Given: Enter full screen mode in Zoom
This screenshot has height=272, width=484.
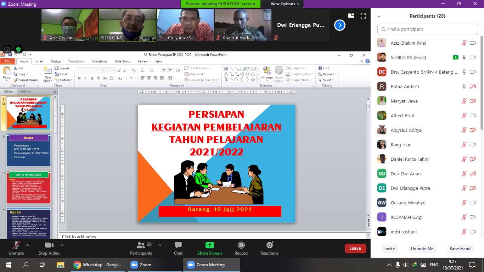Looking at the screenshot, I should [363, 16].
